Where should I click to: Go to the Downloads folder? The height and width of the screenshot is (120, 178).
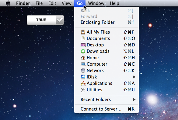click(x=106, y=51)
